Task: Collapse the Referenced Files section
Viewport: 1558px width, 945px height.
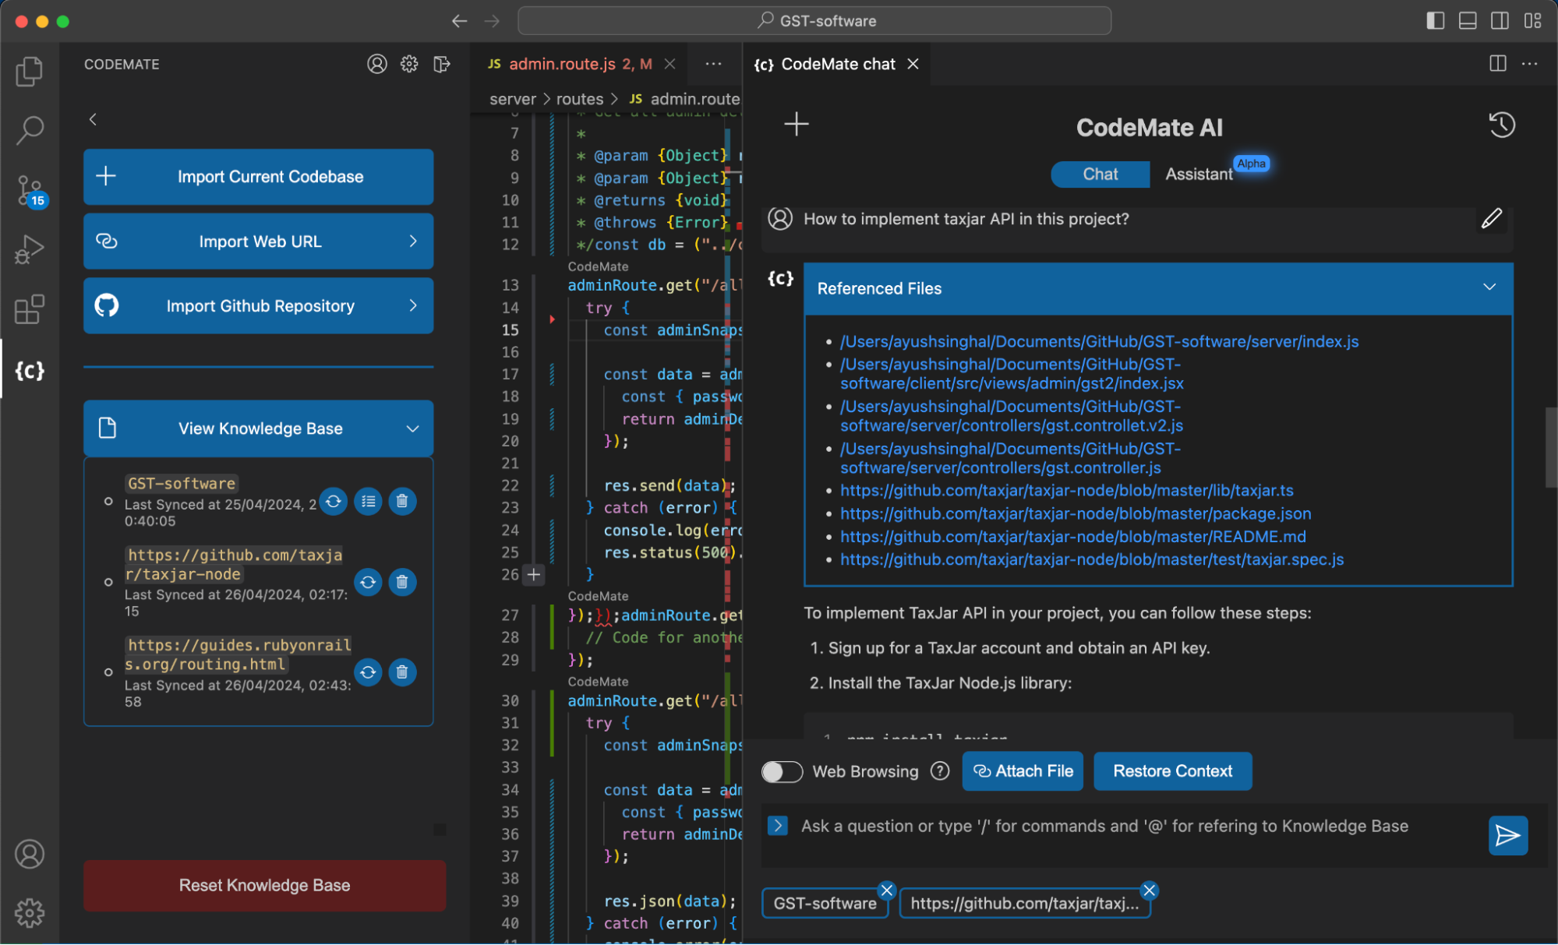Action: coord(1490,287)
